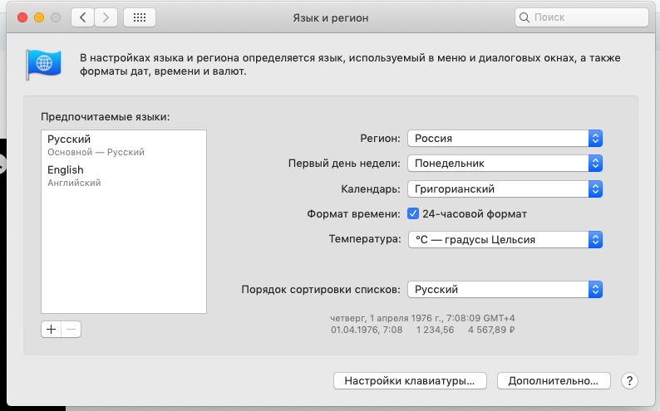Click the Дополнительно button
Viewport: 660px width, 411px height.
point(554,381)
